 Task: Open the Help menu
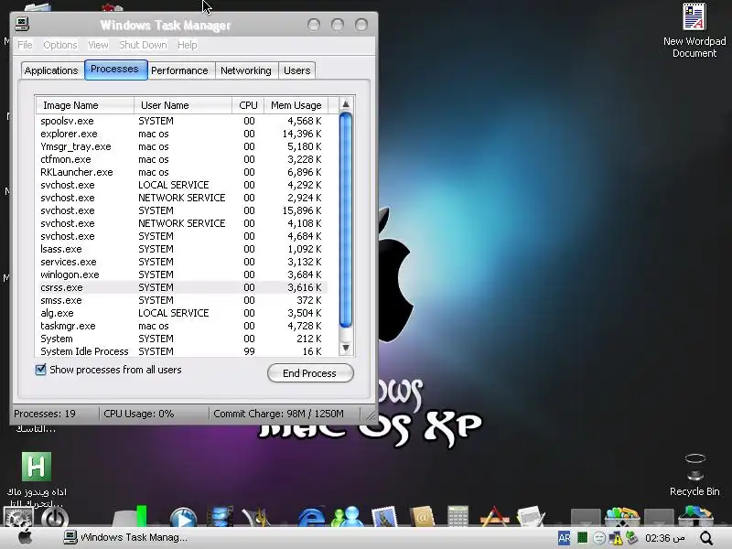tap(187, 45)
